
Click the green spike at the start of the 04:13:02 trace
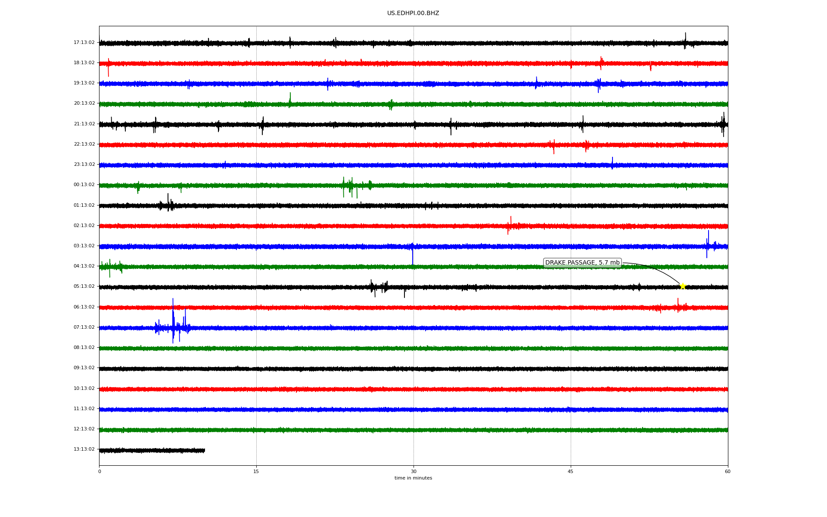[110, 267]
